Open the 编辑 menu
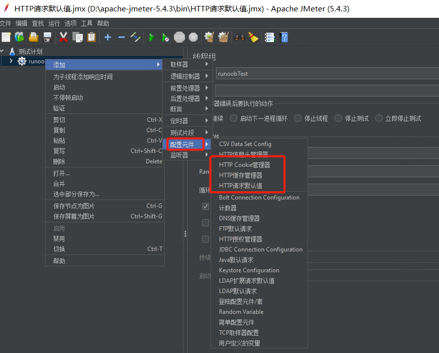Viewport: 439px width, 353px height. coord(22,23)
